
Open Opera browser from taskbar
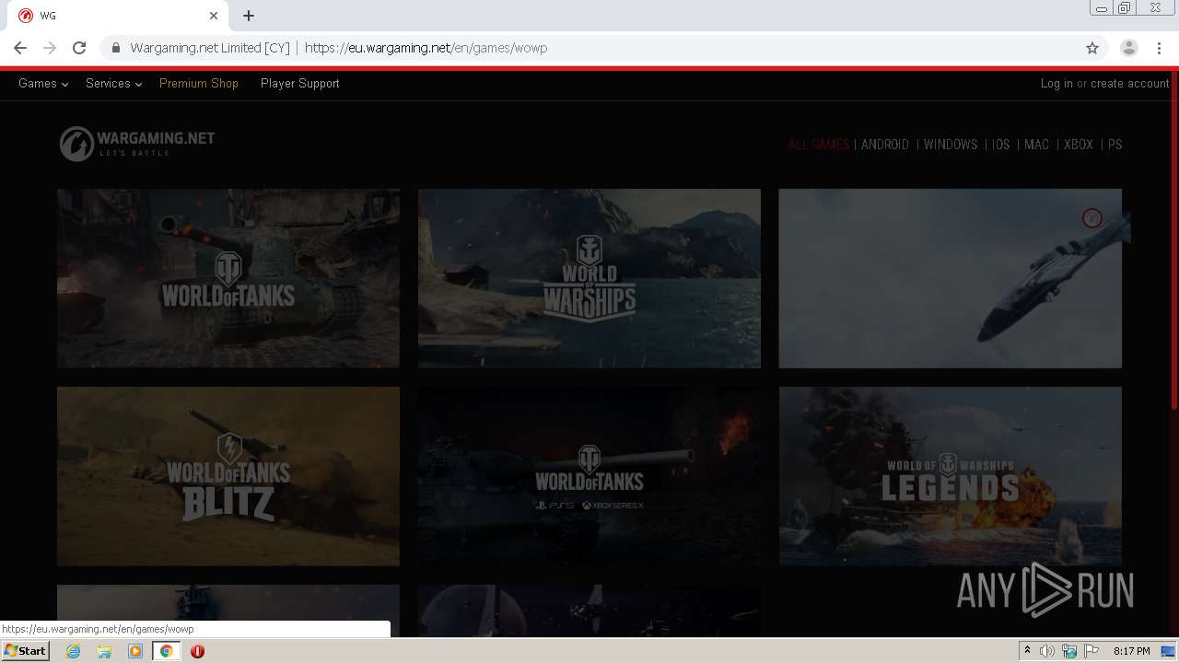197,651
